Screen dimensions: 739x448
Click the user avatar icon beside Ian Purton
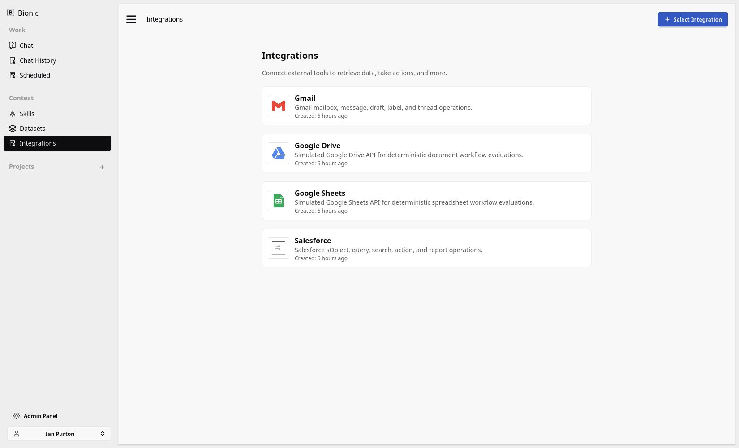(17, 434)
